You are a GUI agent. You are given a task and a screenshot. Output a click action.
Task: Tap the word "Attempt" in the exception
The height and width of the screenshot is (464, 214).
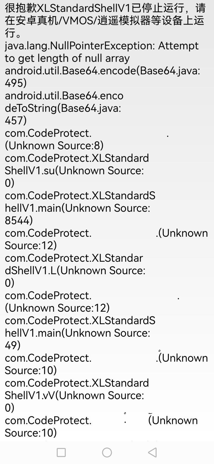178,46
